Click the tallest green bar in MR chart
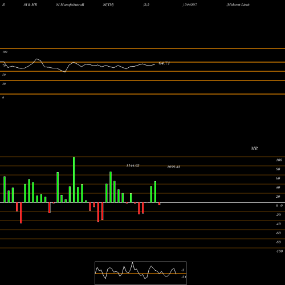 74,180
